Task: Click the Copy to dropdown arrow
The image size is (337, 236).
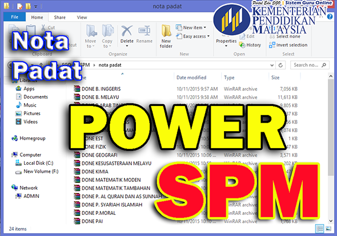Action: pos(110,46)
